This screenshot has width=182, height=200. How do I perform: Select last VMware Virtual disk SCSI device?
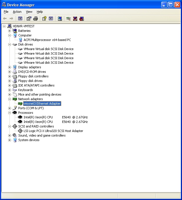48,63
